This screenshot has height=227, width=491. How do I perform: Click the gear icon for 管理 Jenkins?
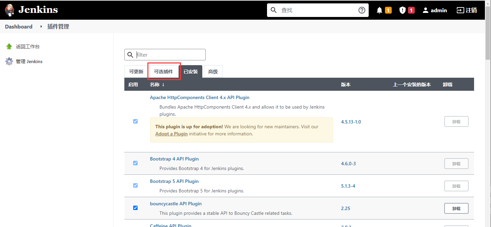[9, 61]
